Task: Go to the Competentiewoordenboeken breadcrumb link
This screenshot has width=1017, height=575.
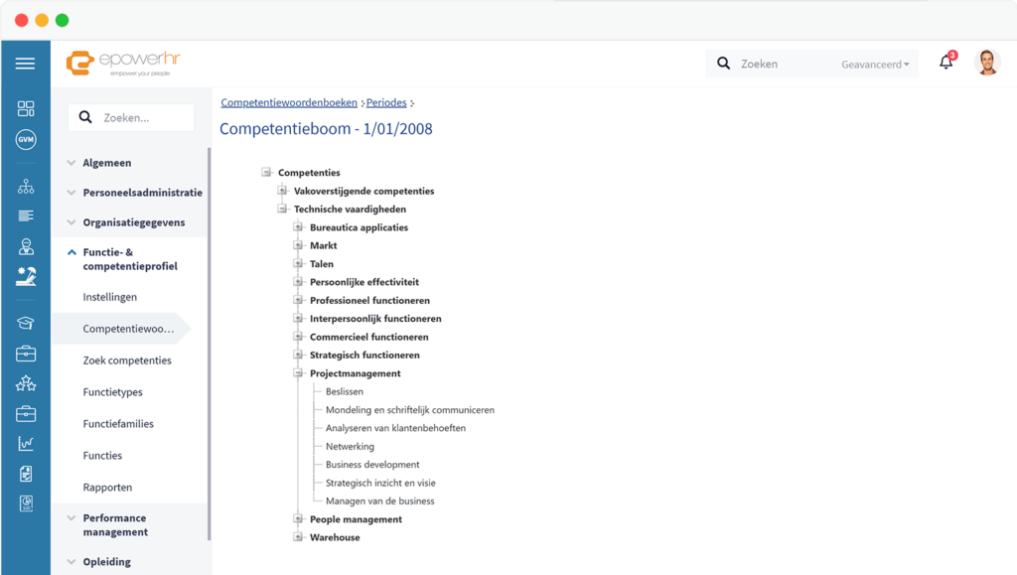Action: coord(289,102)
